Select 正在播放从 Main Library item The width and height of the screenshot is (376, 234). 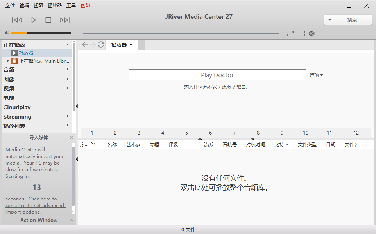44,61
